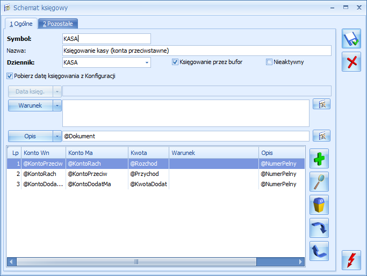
Task: Click @NumerPelny in row 3
Action: coord(282,184)
